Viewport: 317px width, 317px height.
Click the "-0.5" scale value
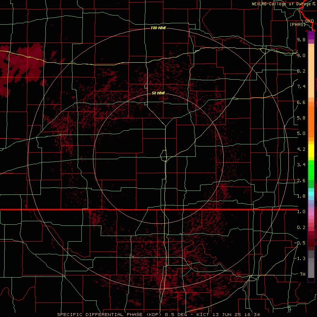pyautogui.click(x=300, y=243)
